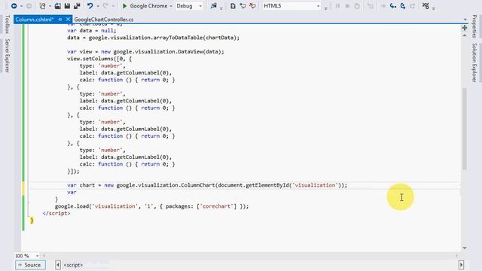Start debugging with Google Chrome play button

pyautogui.click(x=124, y=6)
